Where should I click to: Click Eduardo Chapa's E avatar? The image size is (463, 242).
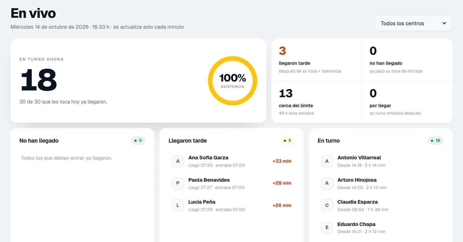tap(327, 228)
